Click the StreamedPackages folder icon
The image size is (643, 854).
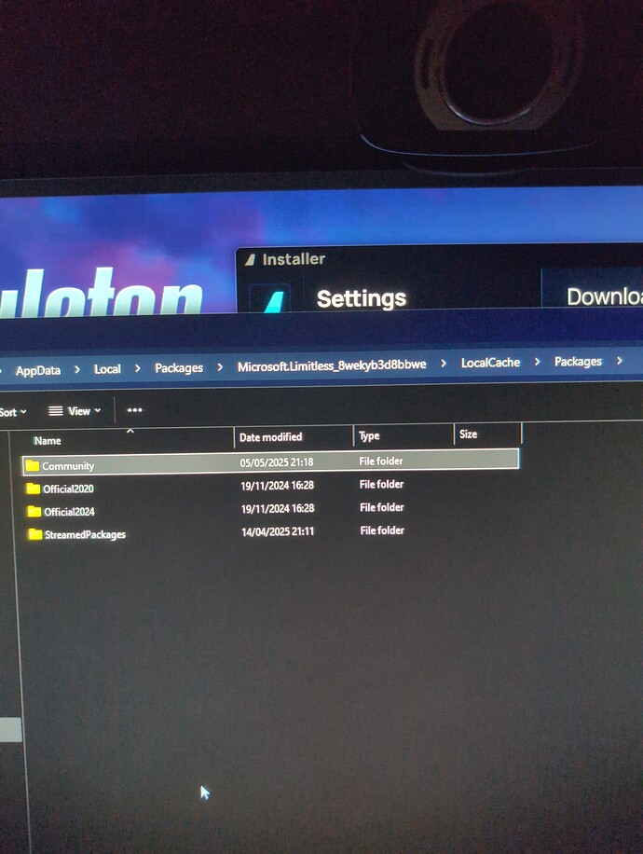(35, 534)
